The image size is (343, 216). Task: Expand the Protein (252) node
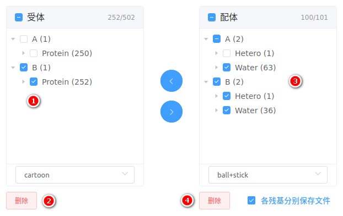[23, 82]
